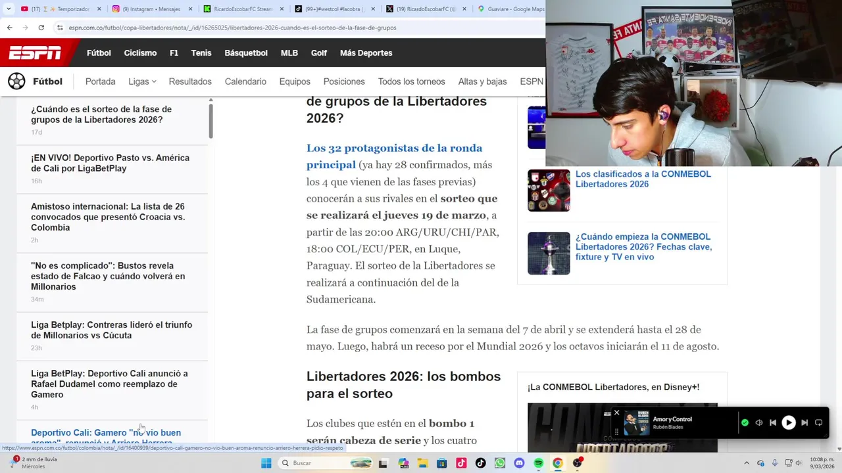Skip to next track in mini player
Image resolution: width=842 pixels, height=473 pixels.
click(804, 422)
